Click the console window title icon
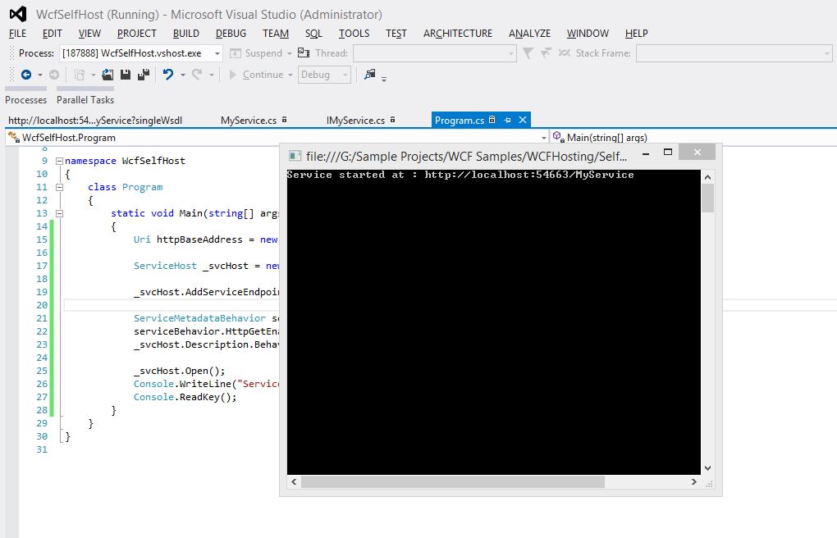Image resolution: width=837 pixels, height=538 pixels. click(x=295, y=156)
